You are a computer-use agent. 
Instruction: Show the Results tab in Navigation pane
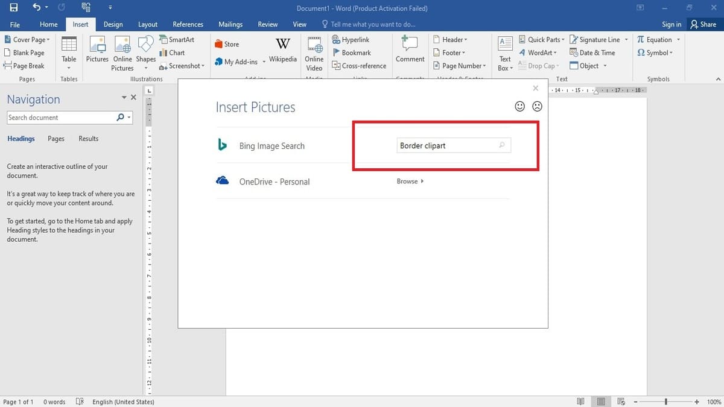coord(89,139)
